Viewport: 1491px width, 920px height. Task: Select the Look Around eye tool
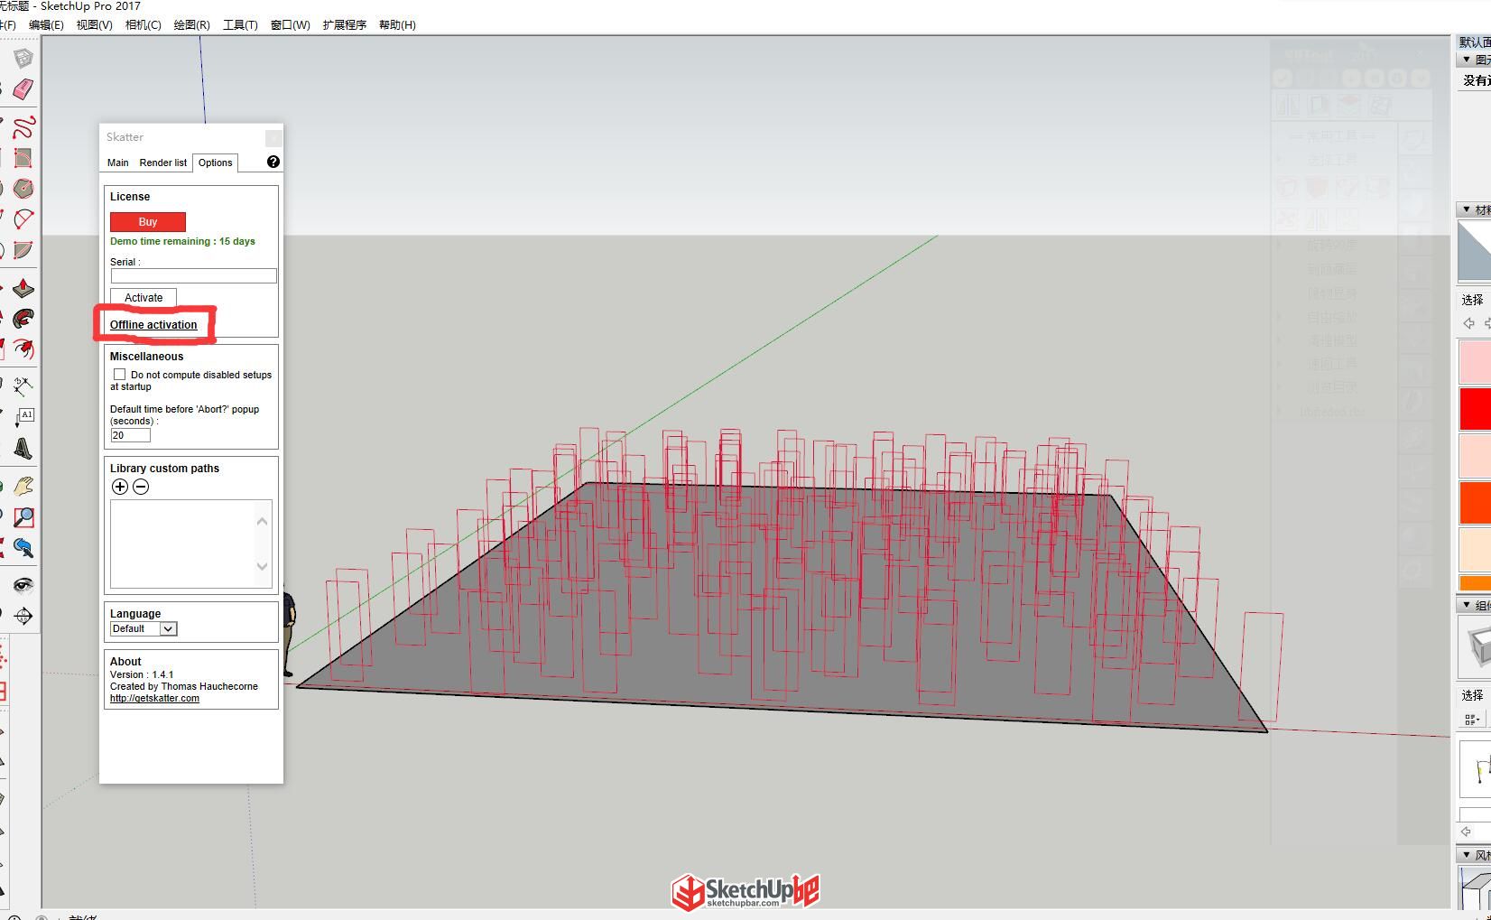23,585
